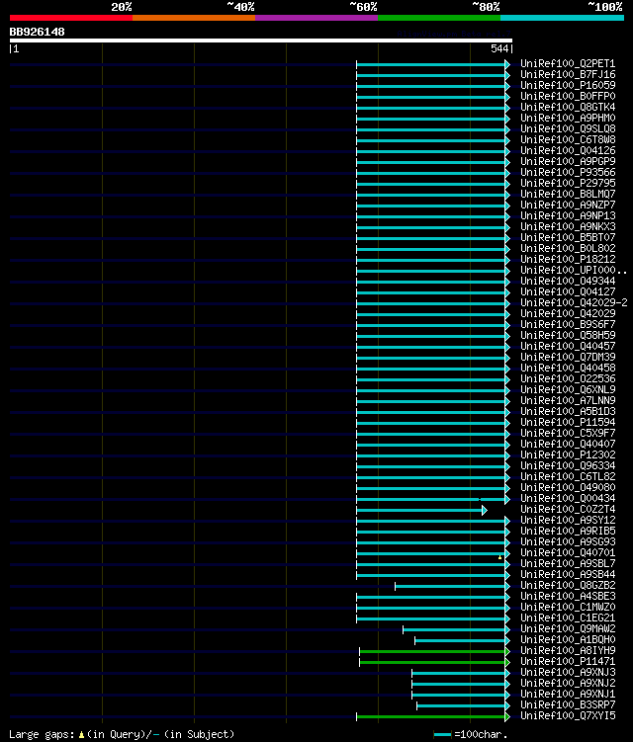
Task: Open hit UniRef100_Q2PET1
Action: point(568,63)
